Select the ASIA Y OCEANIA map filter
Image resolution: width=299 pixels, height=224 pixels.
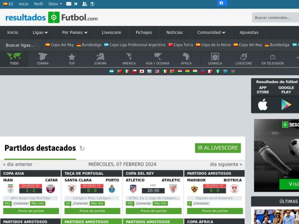tap(157, 59)
